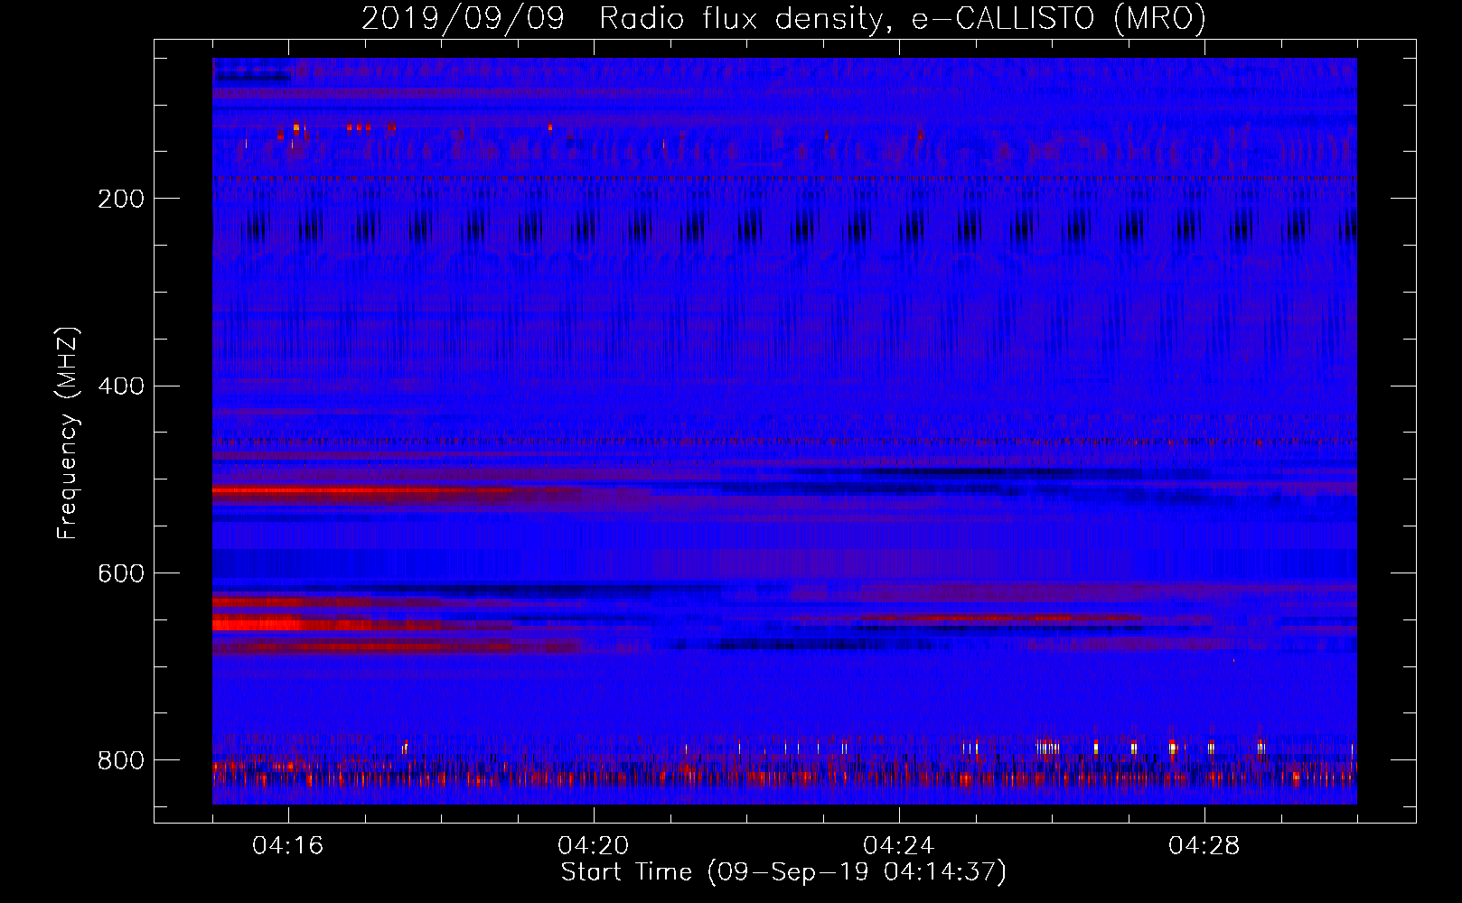Select the 04:24 time axis label
The width and height of the screenshot is (1462, 903).
click(x=899, y=846)
